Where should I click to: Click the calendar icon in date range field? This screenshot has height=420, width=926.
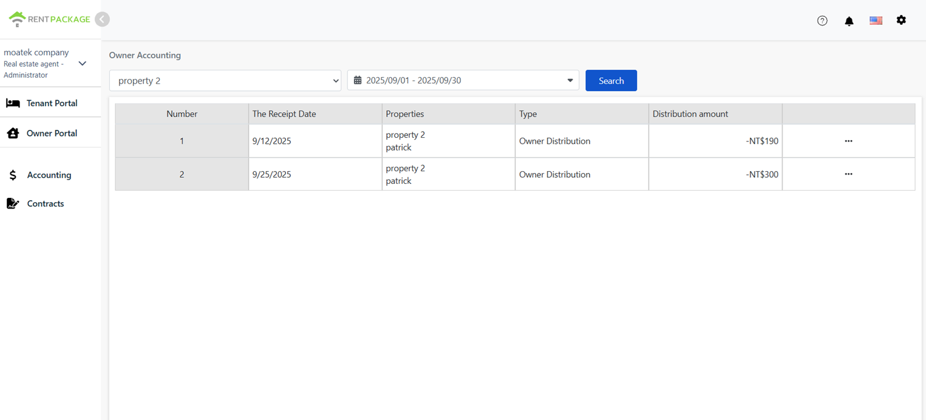coord(358,81)
